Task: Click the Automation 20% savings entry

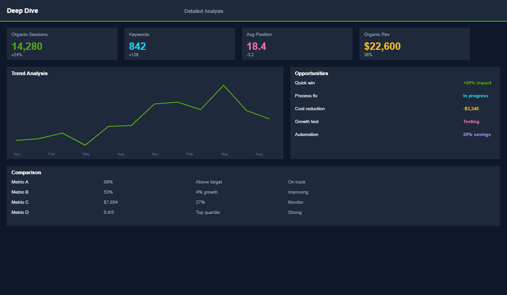Action: click(477, 134)
